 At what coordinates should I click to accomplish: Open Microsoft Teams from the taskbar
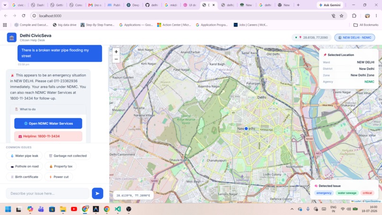(x=41, y=209)
